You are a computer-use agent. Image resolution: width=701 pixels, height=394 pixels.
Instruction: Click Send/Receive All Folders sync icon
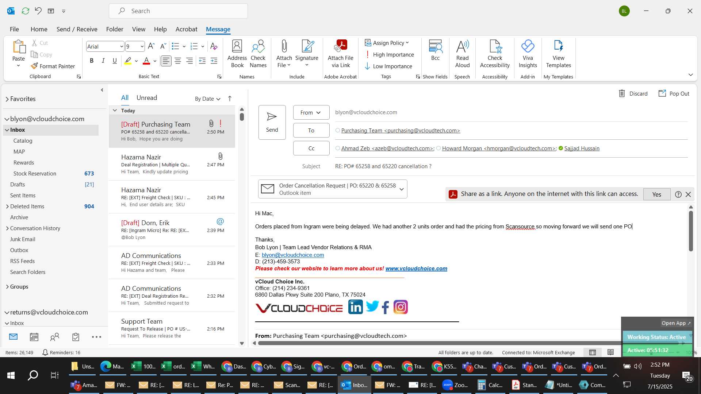point(25,11)
